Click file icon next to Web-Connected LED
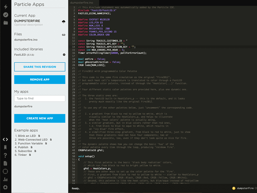This screenshot has height=193, width=257. tap(51, 140)
